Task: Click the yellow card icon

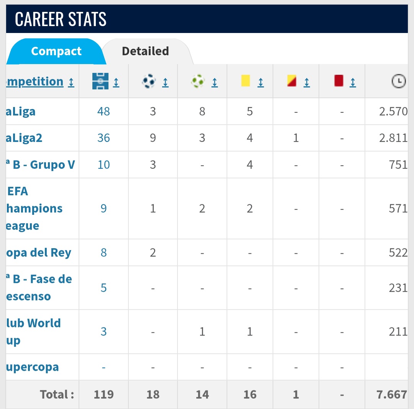Action: pyautogui.click(x=245, y=81)
